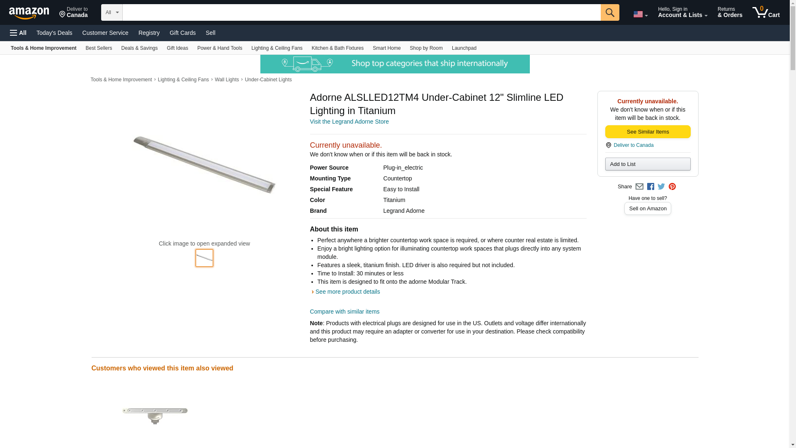796x448 pixels.
Task: Focus the Amazon search input field
Action: [361, 12]
